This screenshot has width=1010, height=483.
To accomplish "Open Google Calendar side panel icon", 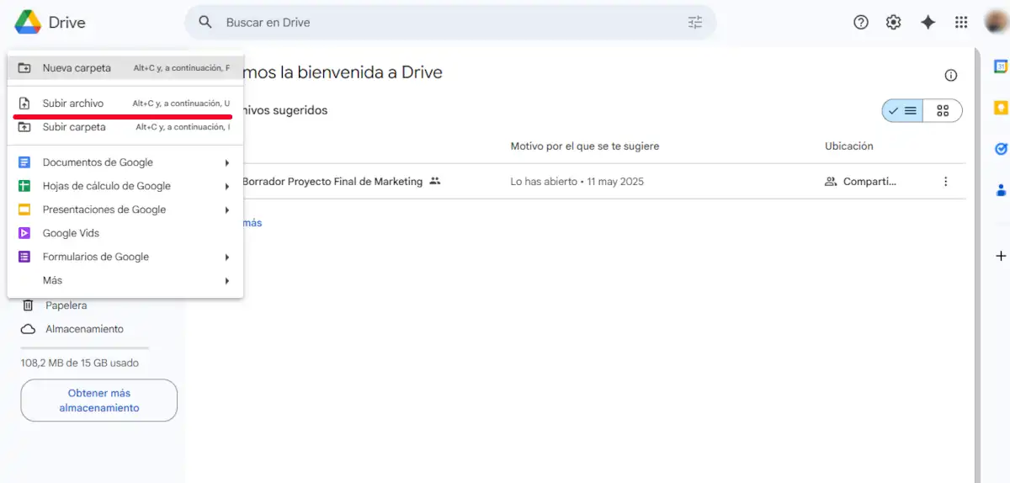I will coord(1001,66).
